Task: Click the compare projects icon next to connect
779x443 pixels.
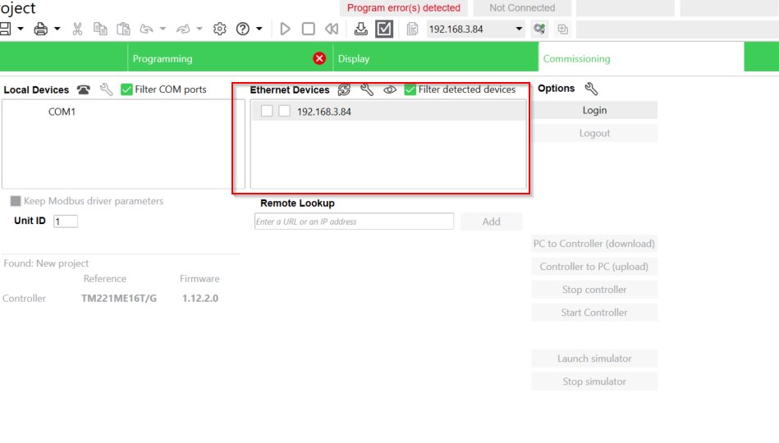Action: coord(563,29)
